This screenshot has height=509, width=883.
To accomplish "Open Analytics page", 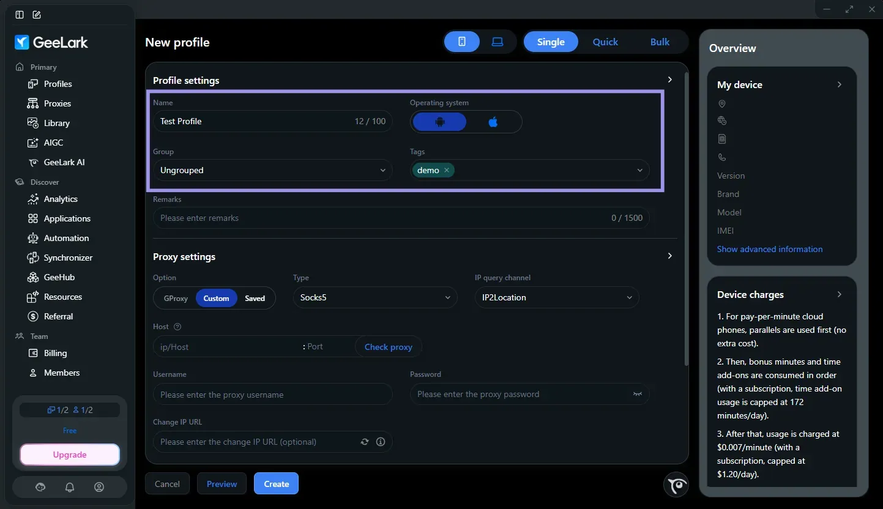I will click(x=61, y=199).
